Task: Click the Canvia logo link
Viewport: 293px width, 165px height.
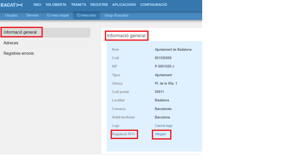Action: coord(164,126)
